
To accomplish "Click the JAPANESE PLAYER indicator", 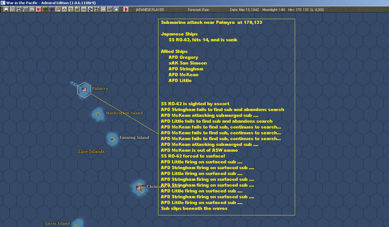I will pyautogui.click(x=150, y=10).
